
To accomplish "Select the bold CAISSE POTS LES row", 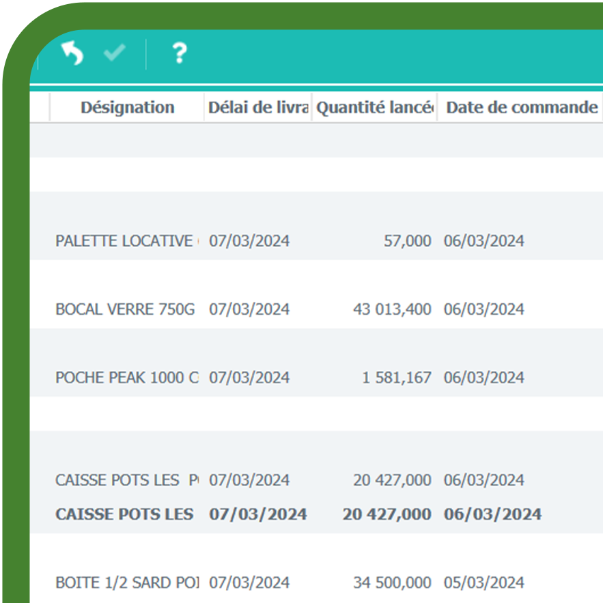I will 124,514.
